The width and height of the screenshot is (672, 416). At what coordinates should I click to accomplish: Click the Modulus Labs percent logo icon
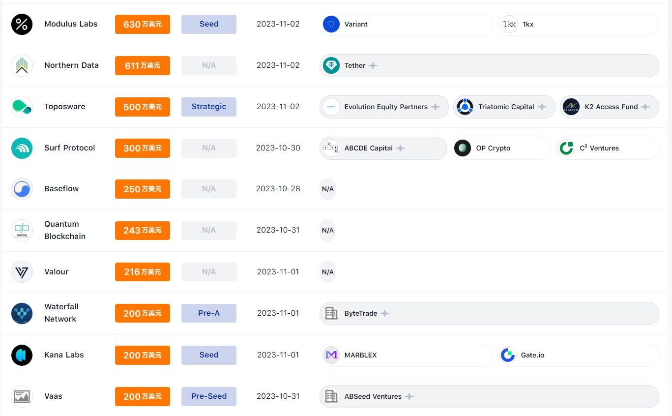click(x=22, y=24)
